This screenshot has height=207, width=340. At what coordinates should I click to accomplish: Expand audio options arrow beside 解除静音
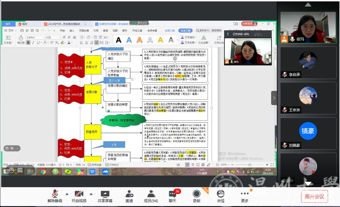[67, 194]
